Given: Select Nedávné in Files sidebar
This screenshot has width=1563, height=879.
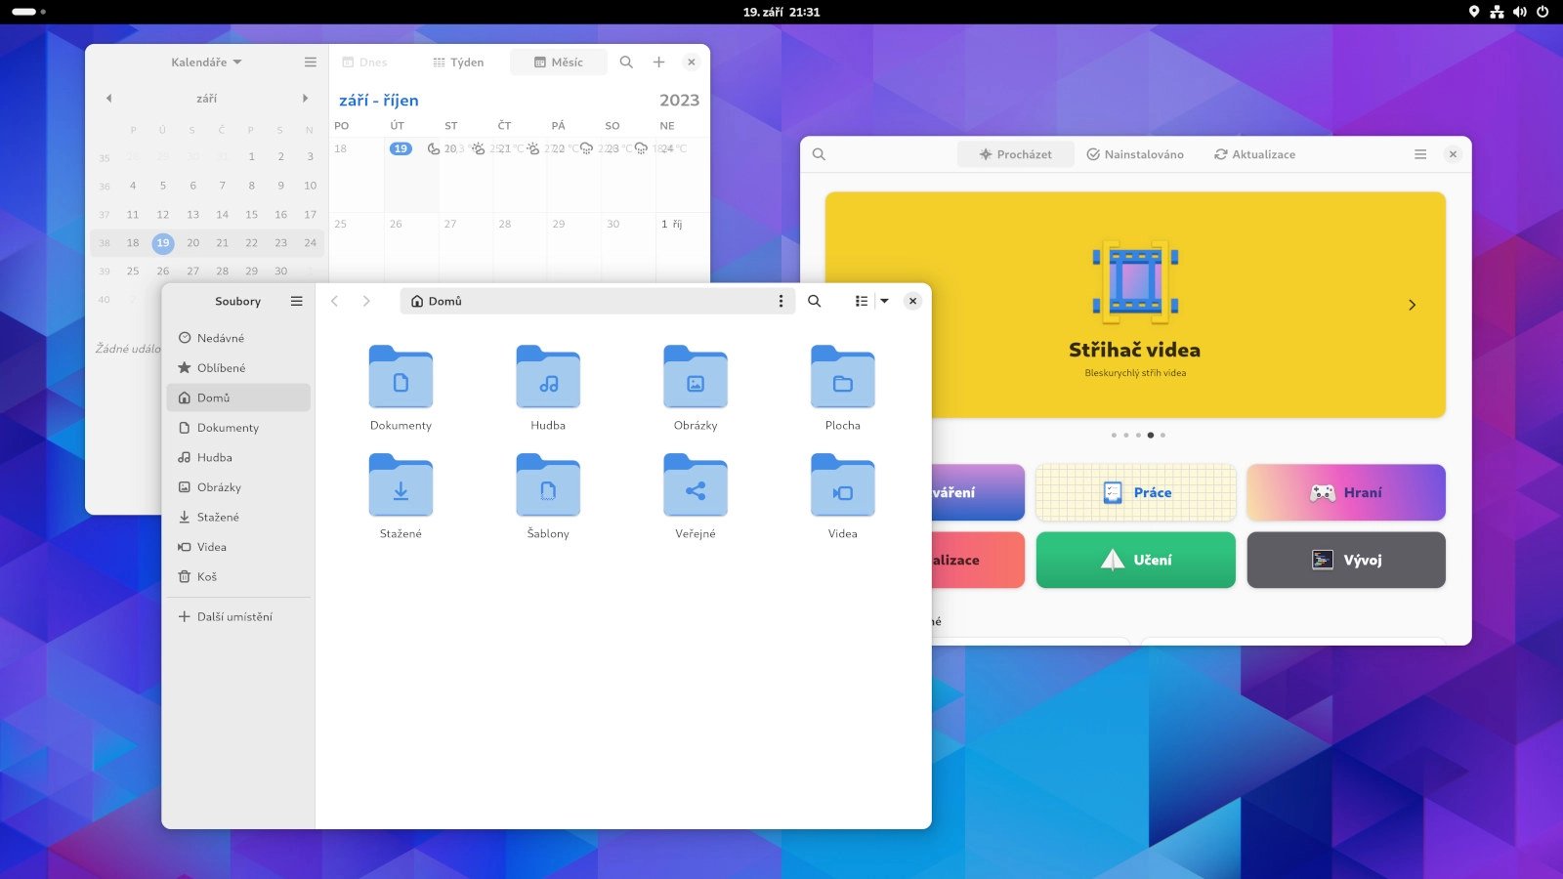Looking at the screenshot, I should tap(239, 338).
